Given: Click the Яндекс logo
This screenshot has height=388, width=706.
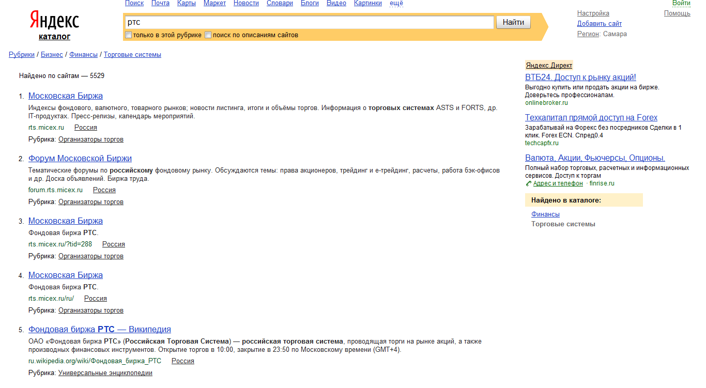Looking at the screenshot, I should [x=54, y=20].
